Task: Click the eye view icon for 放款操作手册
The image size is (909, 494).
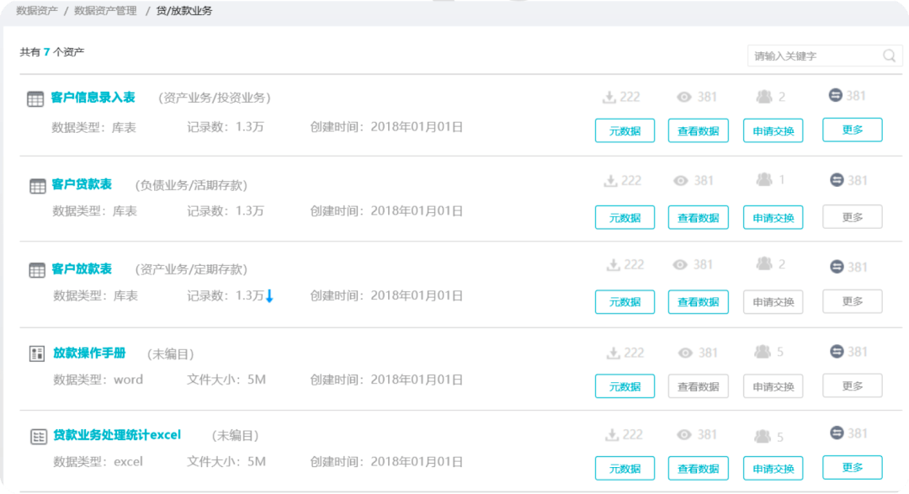Action: click(684, 353)
